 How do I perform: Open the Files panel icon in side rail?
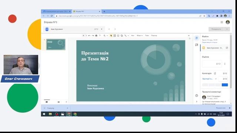coord(197,38)
